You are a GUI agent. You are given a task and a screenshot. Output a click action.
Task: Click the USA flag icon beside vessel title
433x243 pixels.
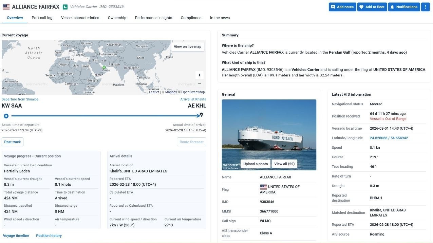coord(6,7)
